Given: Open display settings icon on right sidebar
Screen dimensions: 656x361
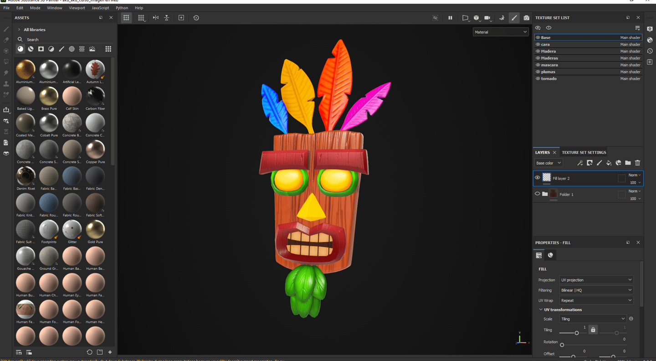Looking at the screenshot, I should coord(650,29).
